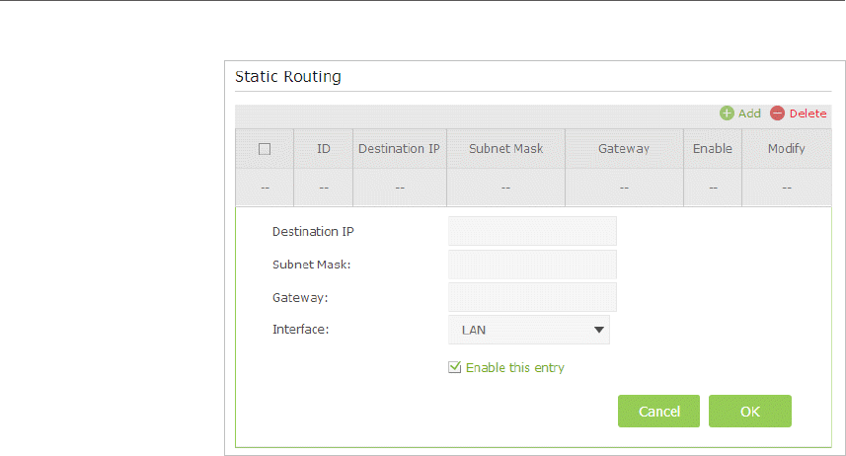Click the Enable column header

(x=713, y=149)
